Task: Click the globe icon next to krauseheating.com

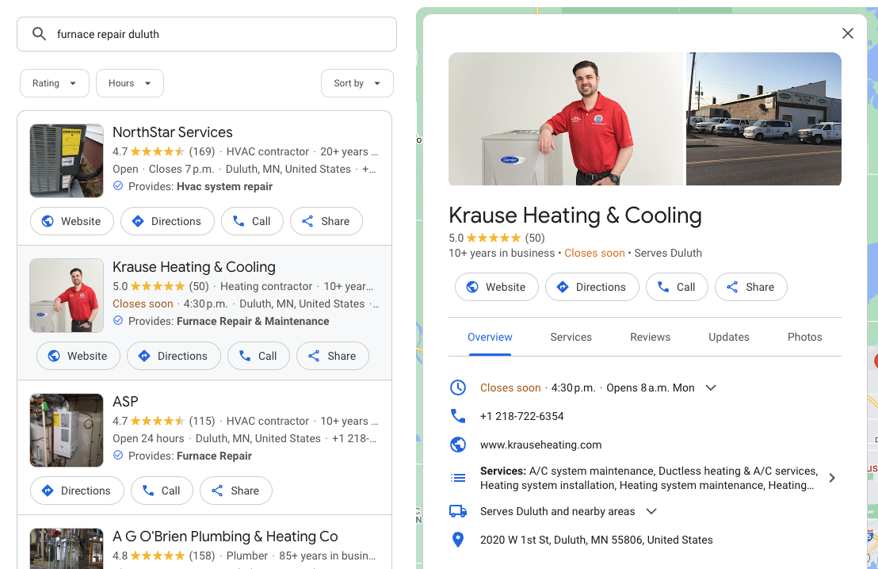Action: [457, 445]
